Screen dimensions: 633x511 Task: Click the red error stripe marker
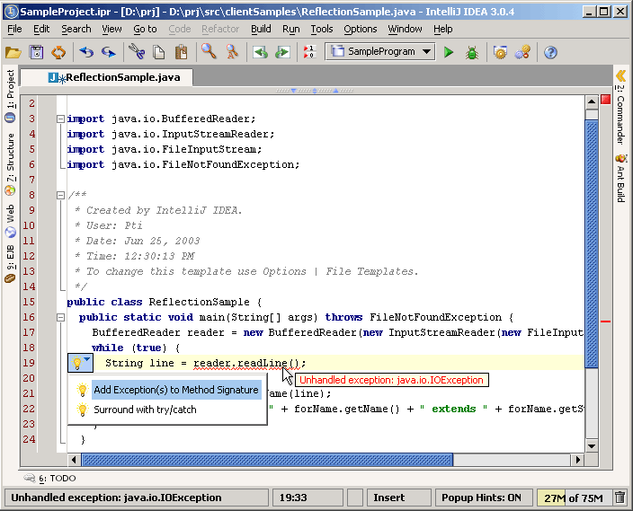pyautogui.click(x=605, y=322)
